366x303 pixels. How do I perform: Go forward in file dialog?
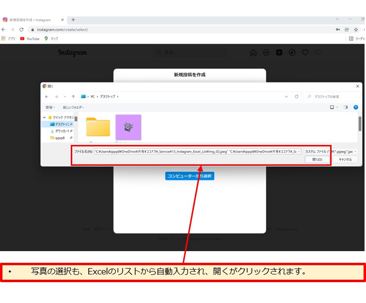coord(56,96)
